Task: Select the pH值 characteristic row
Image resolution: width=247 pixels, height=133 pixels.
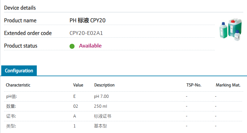Action: [x=123, y=96]
